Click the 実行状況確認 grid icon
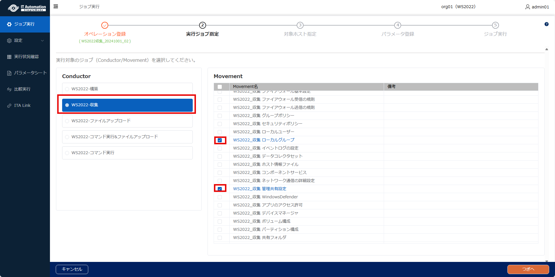 (x=9, y=57)
